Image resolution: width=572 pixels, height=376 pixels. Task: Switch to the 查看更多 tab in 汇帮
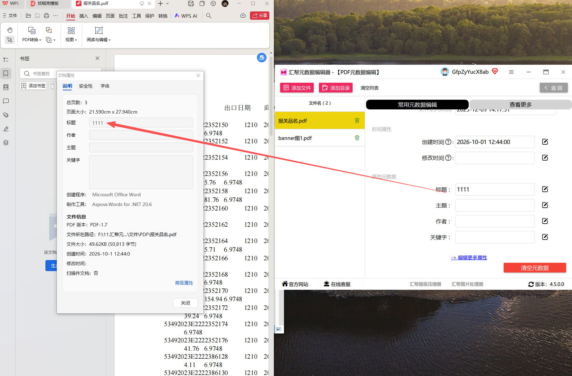(x=520, y=105)
